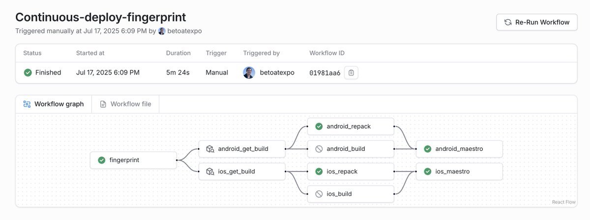Click the React Flow attribution link

click(564, 202)
